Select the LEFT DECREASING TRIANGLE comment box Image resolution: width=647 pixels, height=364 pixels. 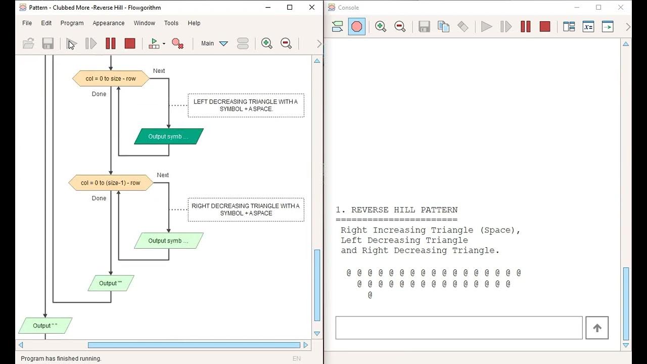point(246,106)
